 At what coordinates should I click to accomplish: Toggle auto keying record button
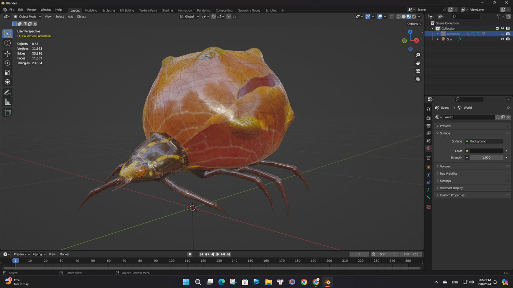click(189, 254)
